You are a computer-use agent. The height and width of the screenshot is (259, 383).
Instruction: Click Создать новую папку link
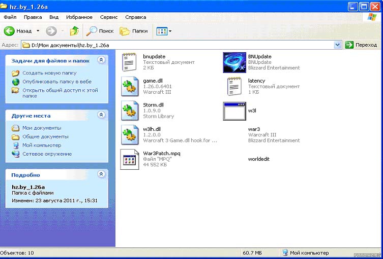point(49,73)
